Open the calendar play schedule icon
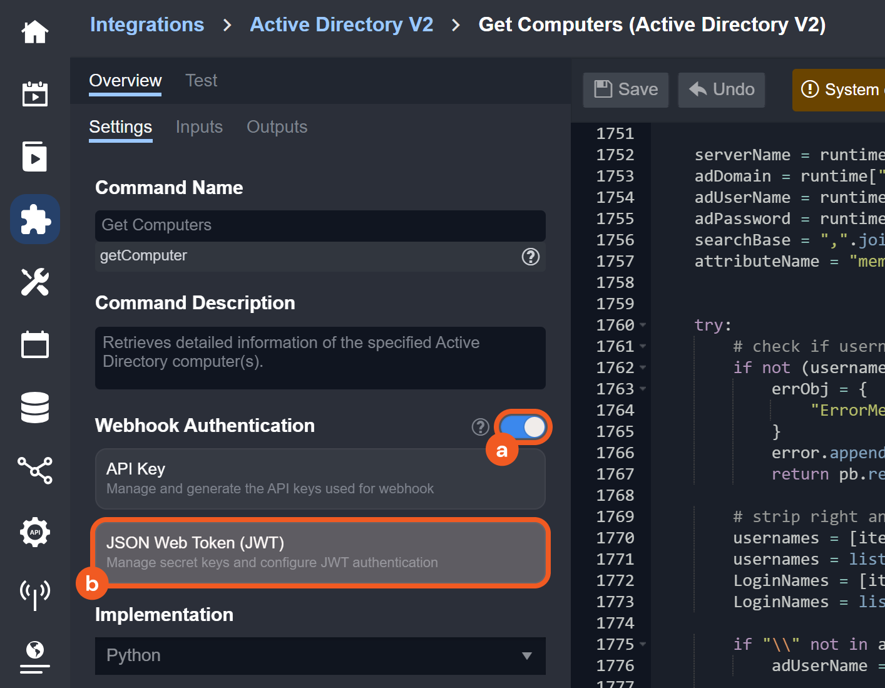 [35, 95]
